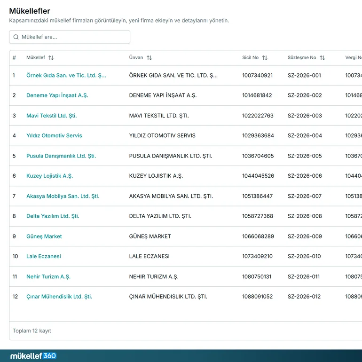Open Delta Yazılım Ltd. Şti. link
The height and width of the screenshot is (362, 362).
click(x=53, y=216)
